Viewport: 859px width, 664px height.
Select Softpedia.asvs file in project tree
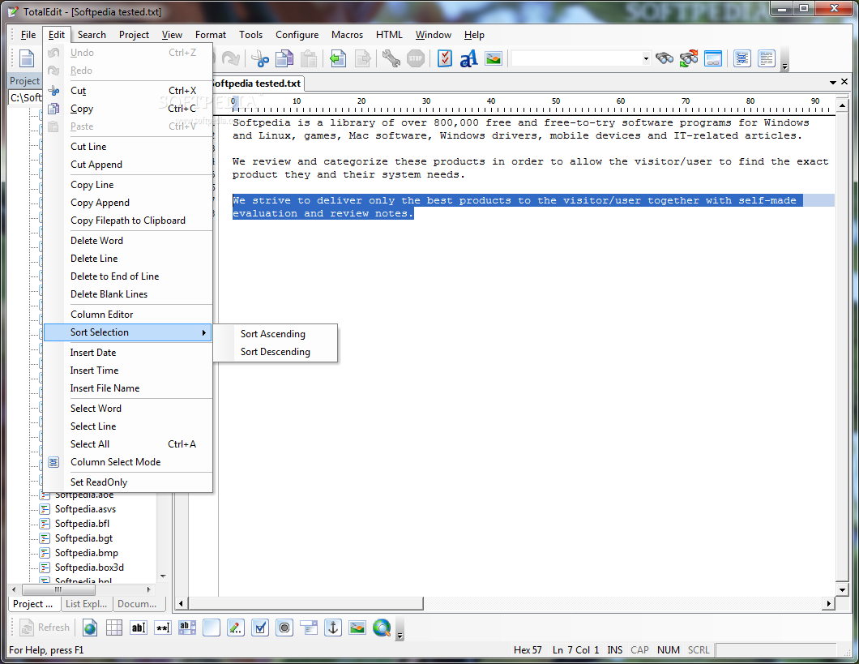(85, 509)
